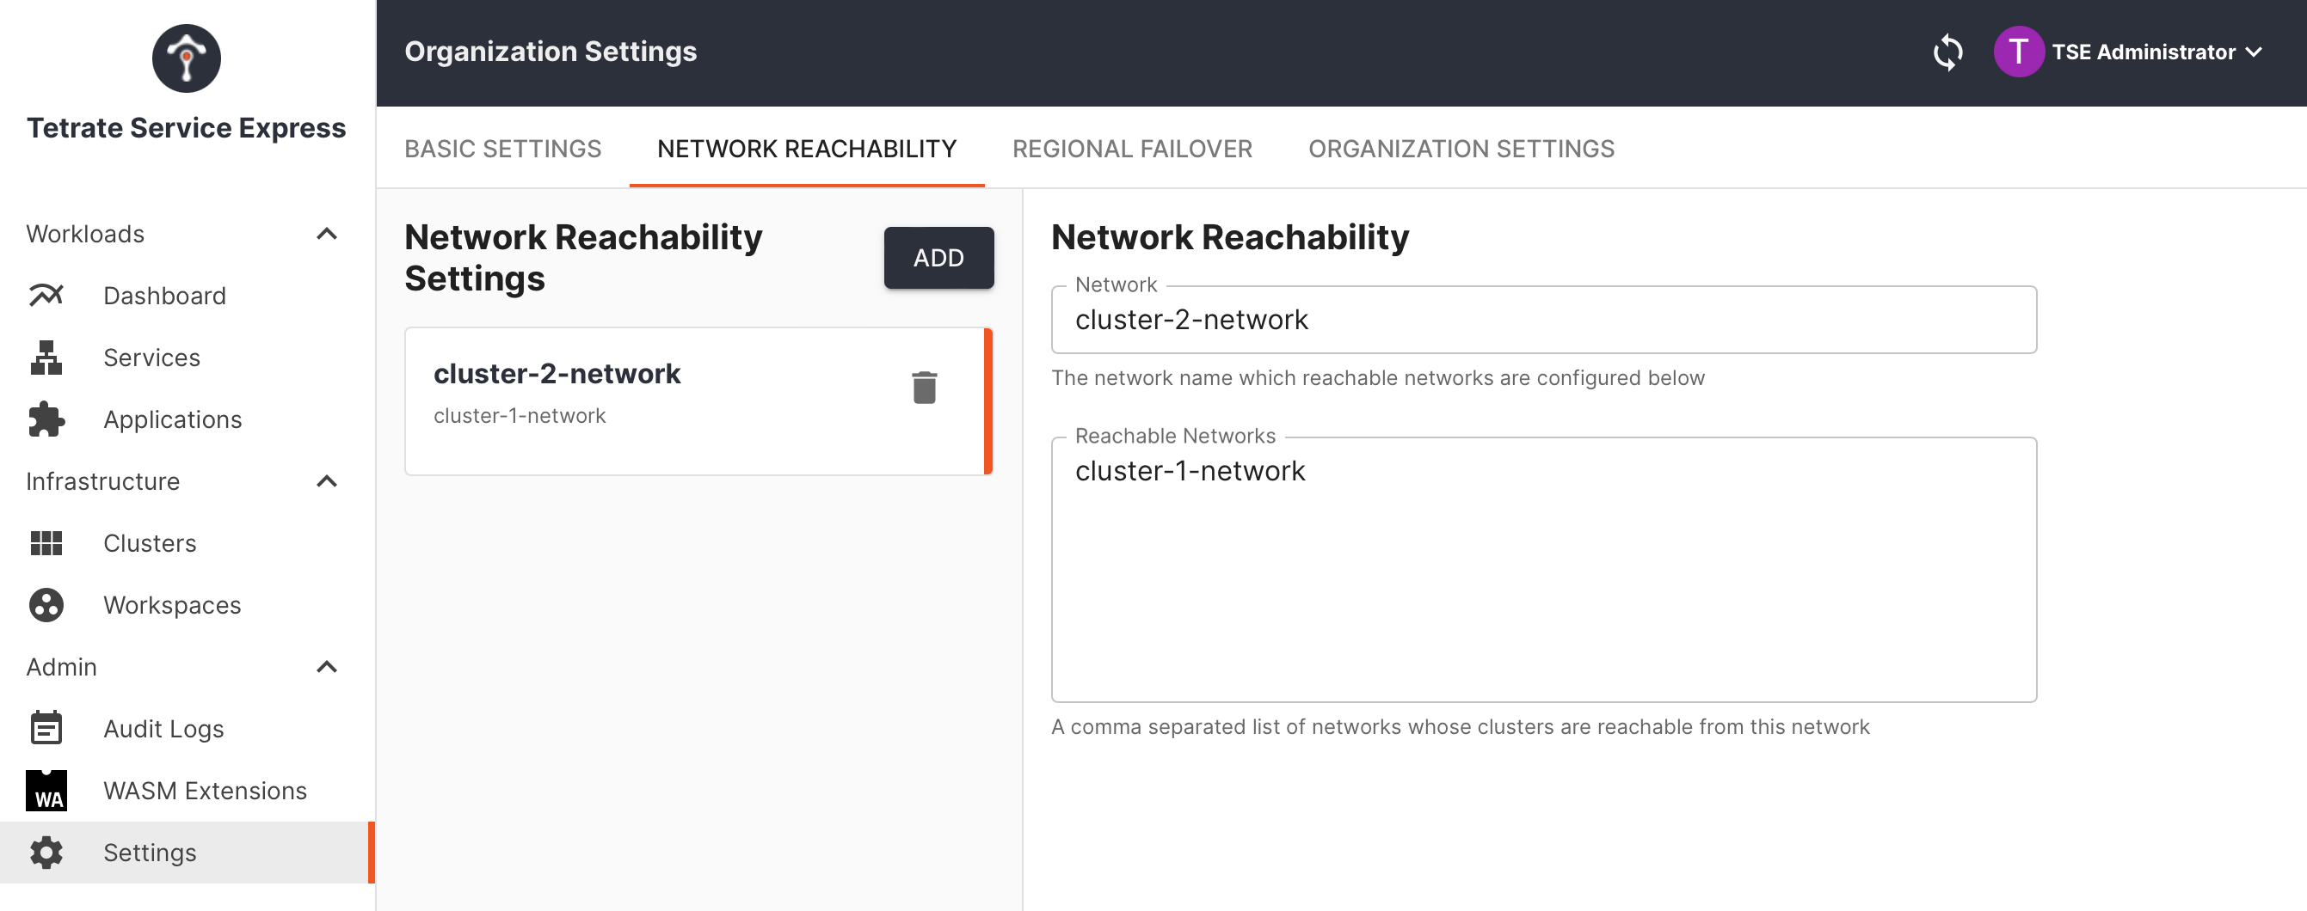This screenshot has height=911, width=2307.
Task: Open Workspaces from the sidebar
Action: click(172, 605)
